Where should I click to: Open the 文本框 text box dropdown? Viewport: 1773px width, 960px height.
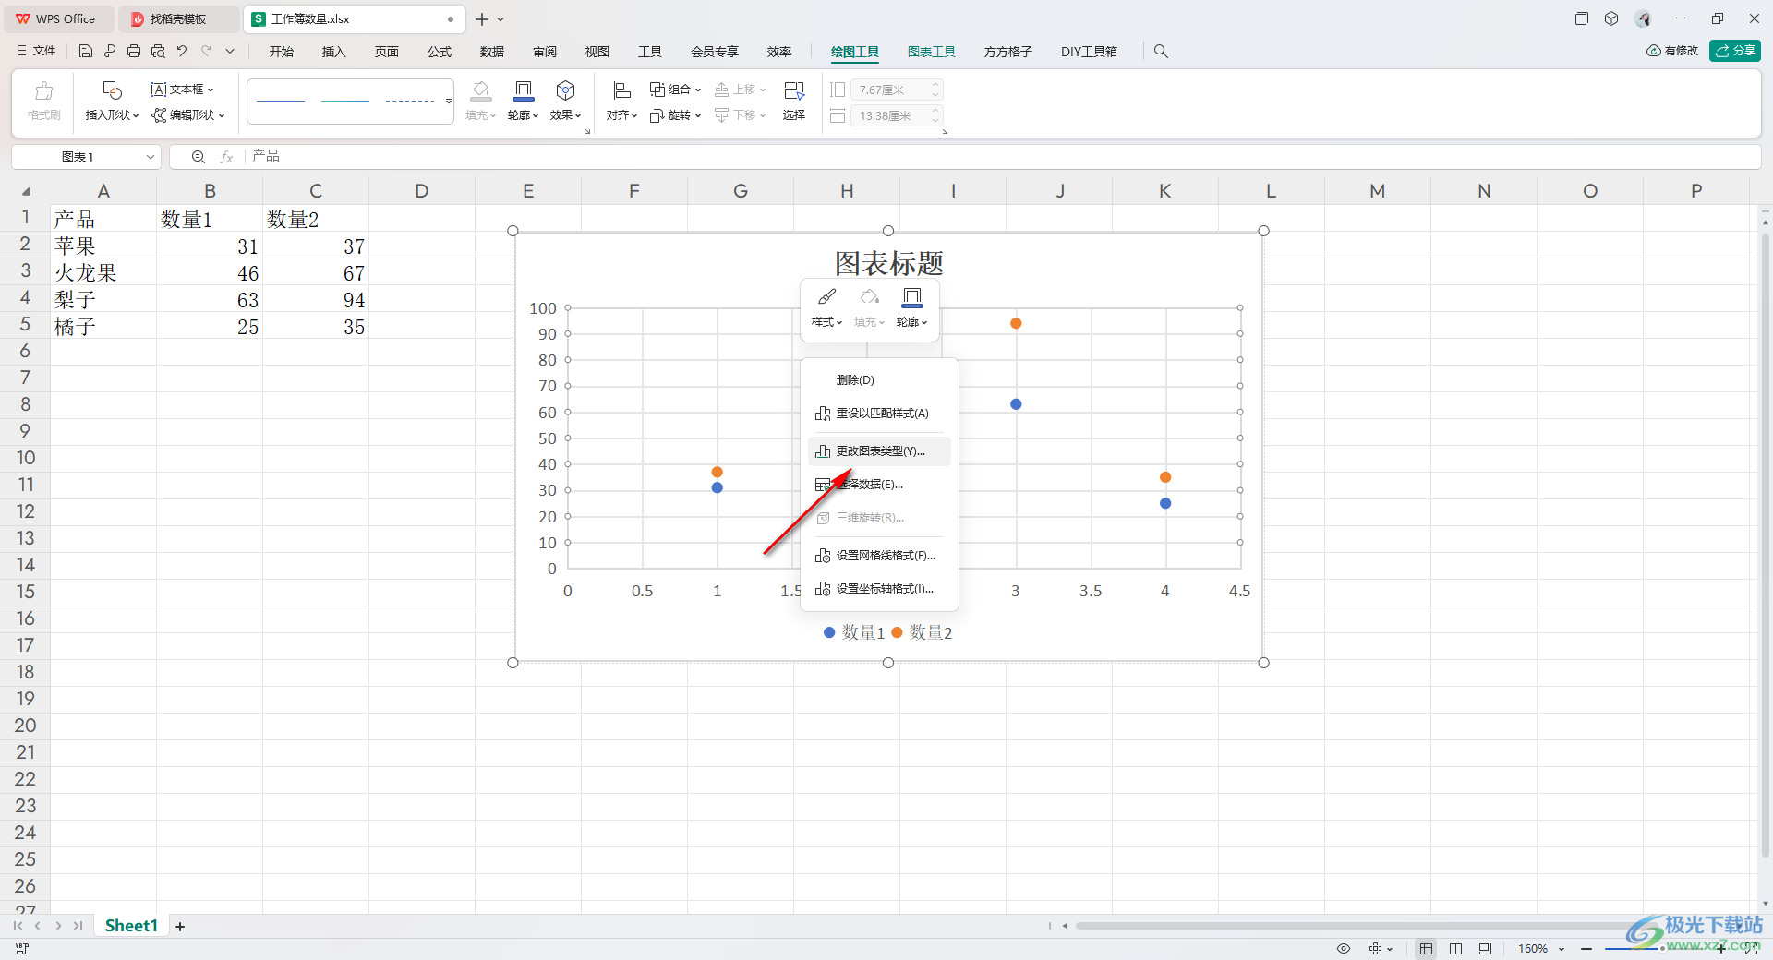pyautogui.click(x=183, y=90)
